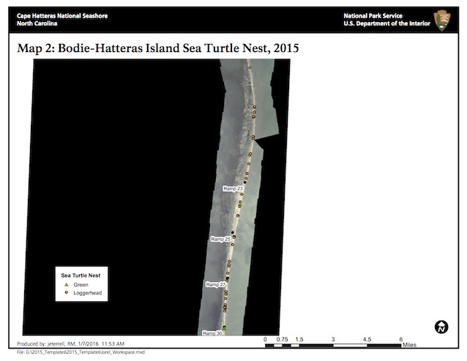The height and width of the screenshot is (361, 467).
Task: Click the north arrow compass symbol
Action: [x=441, y=327]
